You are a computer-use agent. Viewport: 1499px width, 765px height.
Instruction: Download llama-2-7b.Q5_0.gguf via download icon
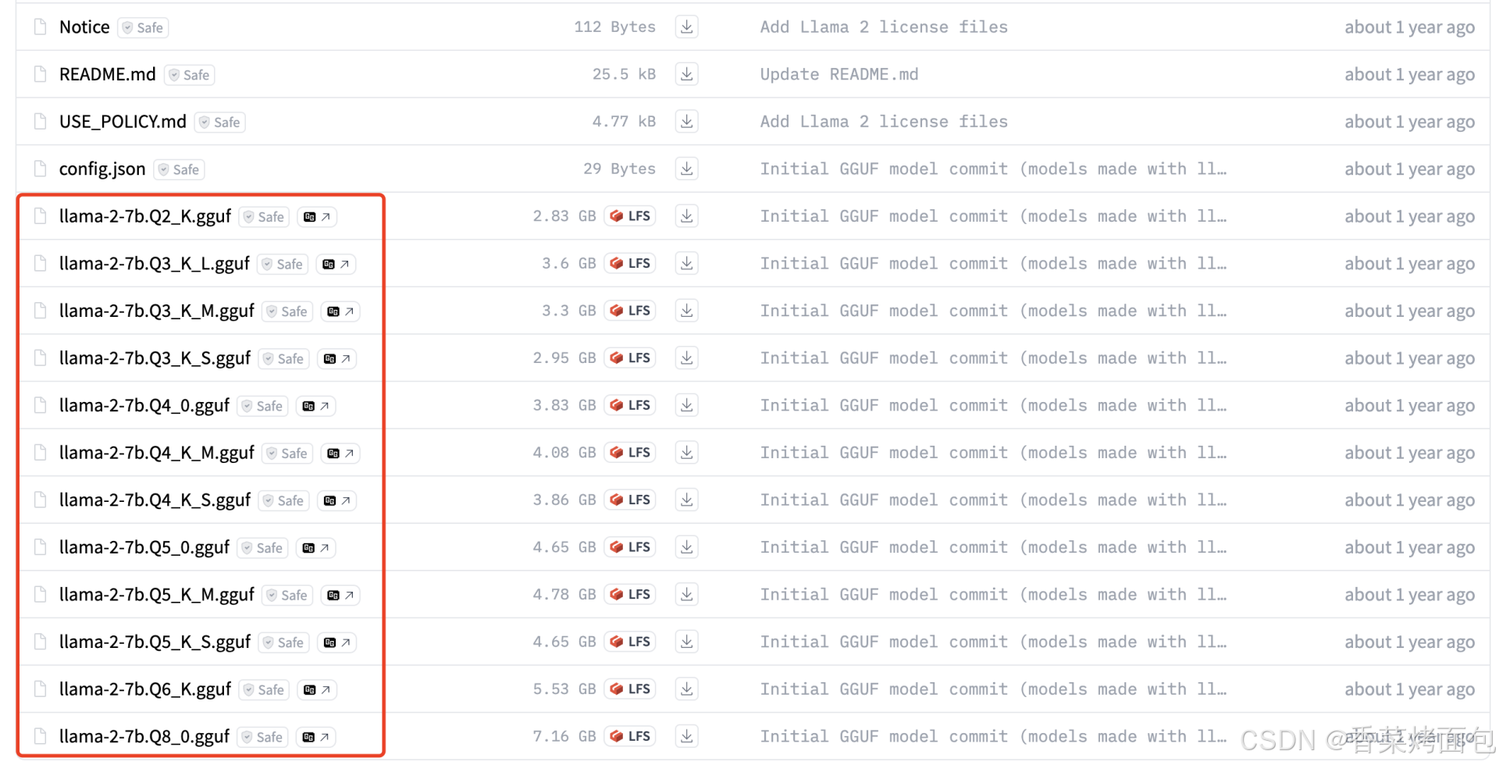coord(686,547)
